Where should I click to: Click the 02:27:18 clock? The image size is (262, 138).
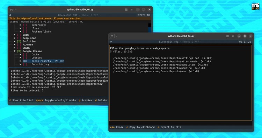pos(144,15)
